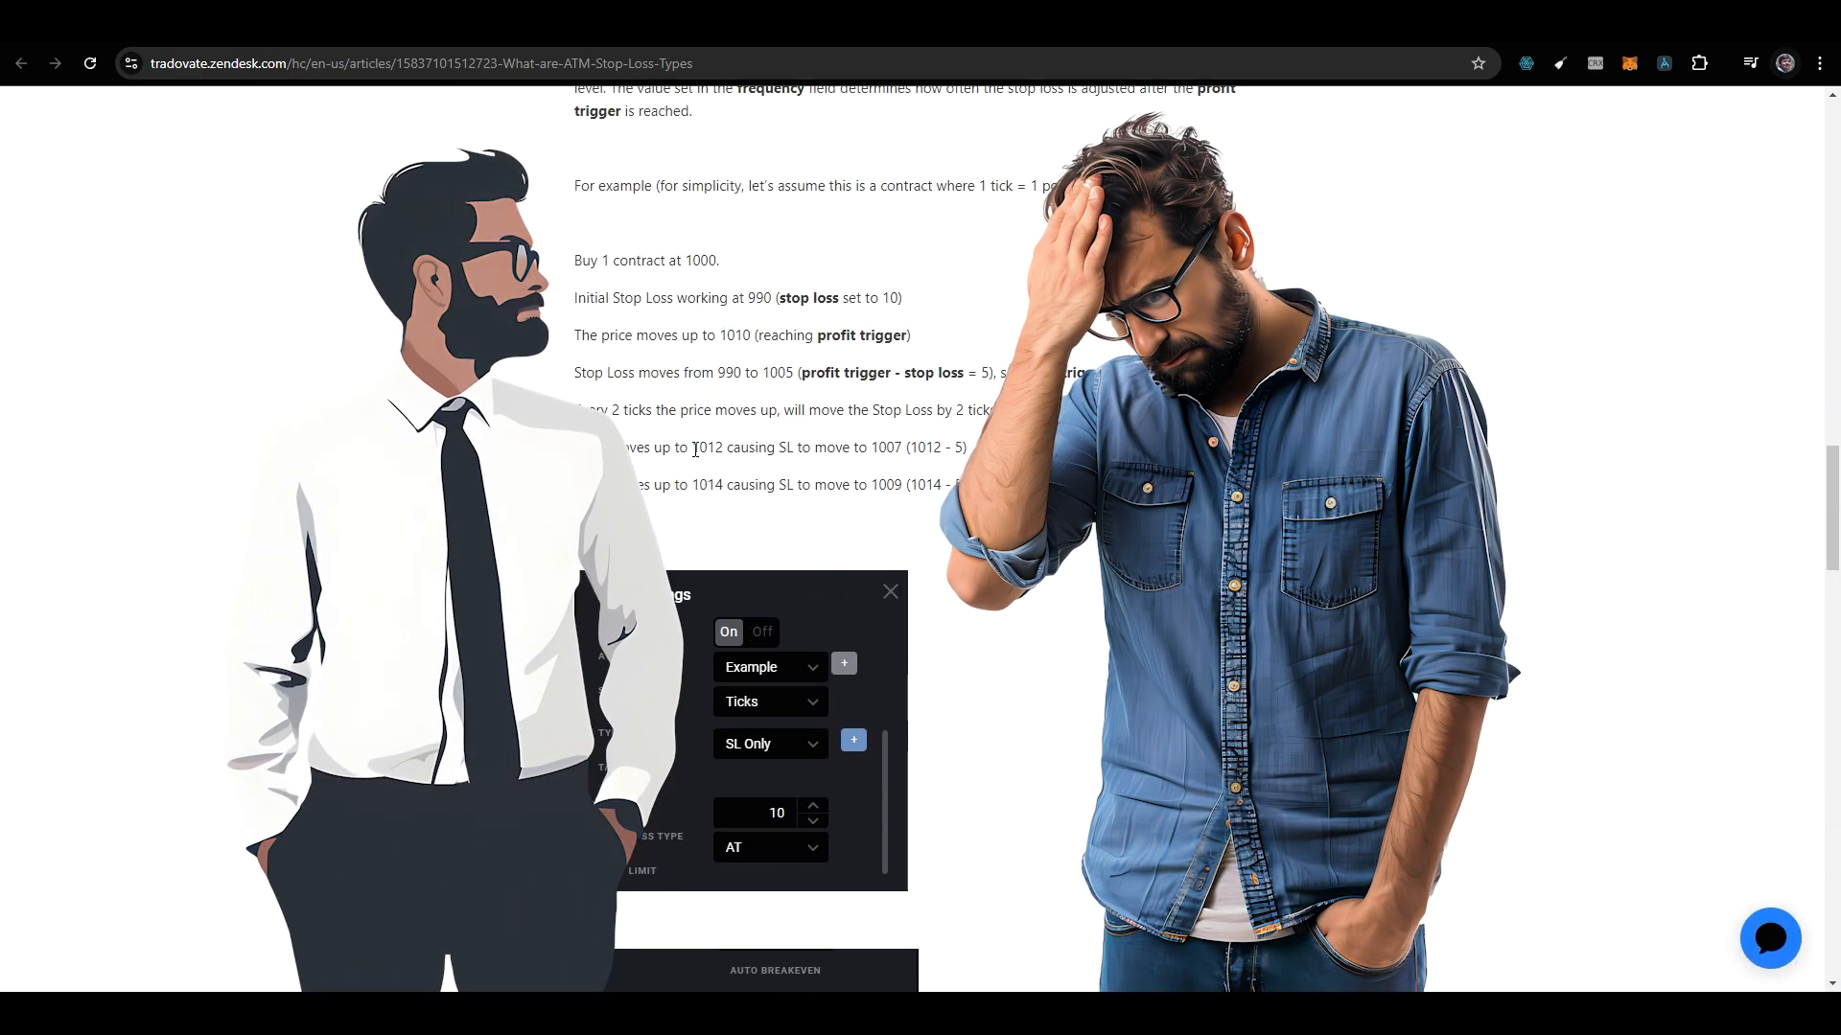The height and width of the screenshot is (1035, 1841).
Task: Click the 'Off' toggle option
Action: coord(762,631)
